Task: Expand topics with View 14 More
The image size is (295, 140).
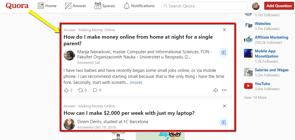Action: click(255, 98)
